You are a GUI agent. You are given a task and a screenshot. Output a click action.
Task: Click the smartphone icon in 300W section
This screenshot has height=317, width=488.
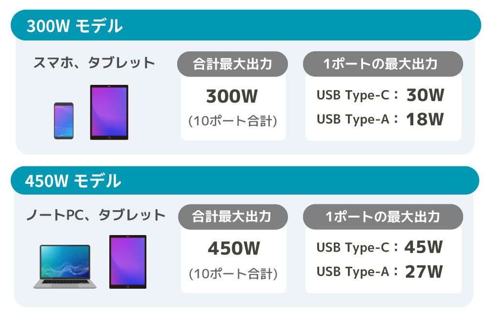64,120
